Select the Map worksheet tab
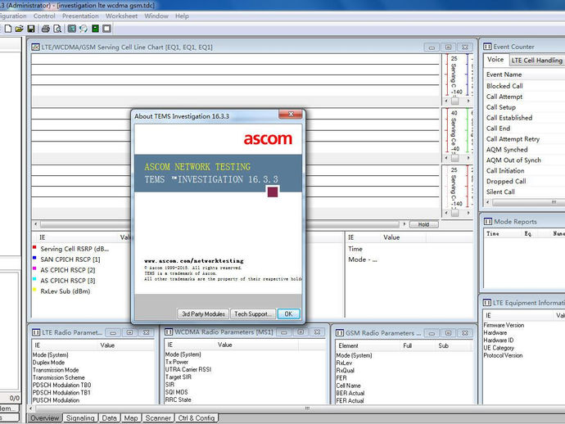 [x=131, y=418]
